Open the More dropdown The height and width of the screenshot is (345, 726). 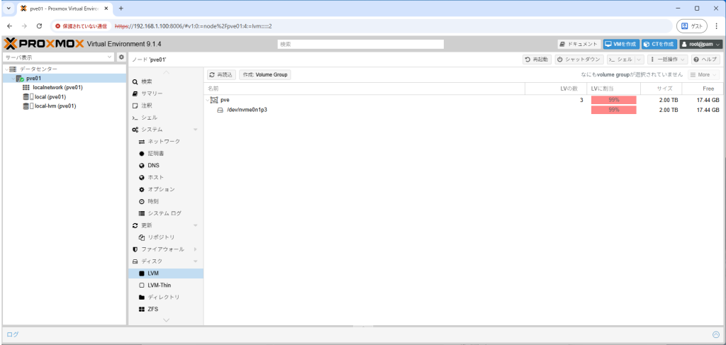(704, 74)
